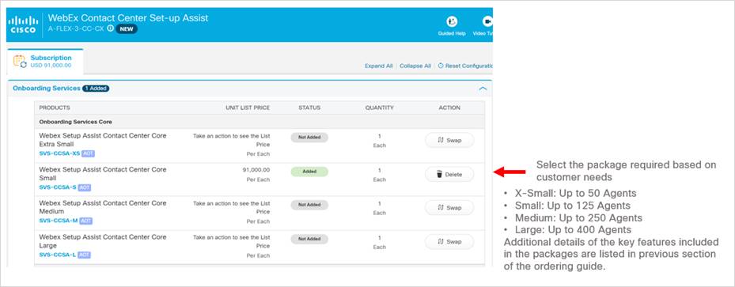Select the Subscription tab

point(45,62)
